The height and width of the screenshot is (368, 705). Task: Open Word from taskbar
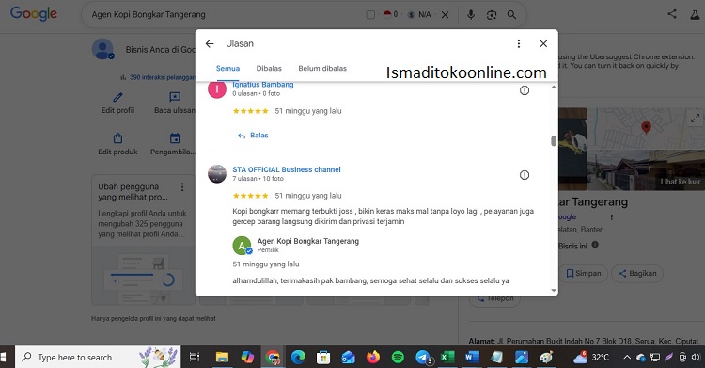(x=472, y=358)
